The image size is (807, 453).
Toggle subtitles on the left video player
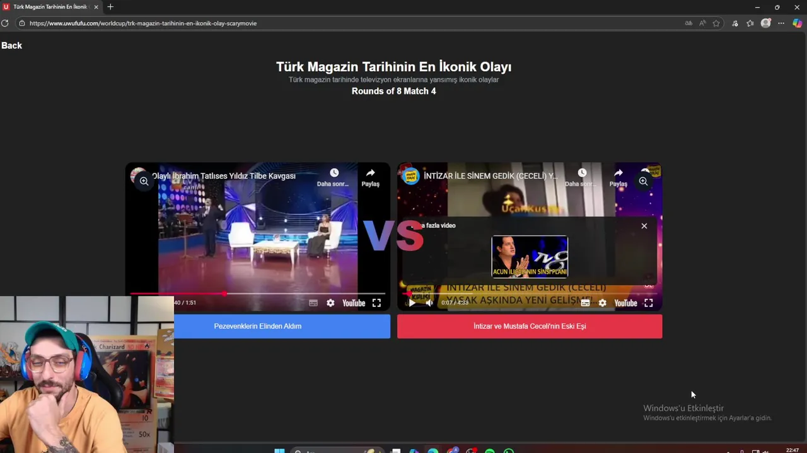[x=313, y=303]
